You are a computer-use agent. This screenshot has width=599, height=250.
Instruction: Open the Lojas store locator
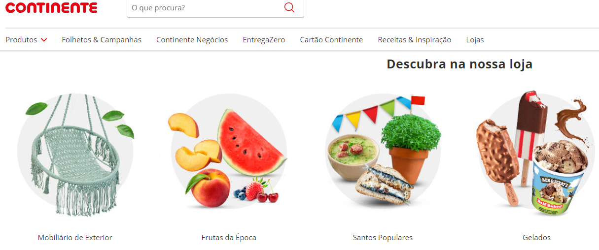(x=475, y=40)
